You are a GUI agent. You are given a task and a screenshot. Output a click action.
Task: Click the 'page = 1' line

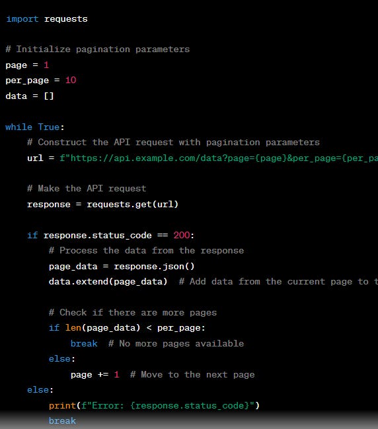pos(27,65)
